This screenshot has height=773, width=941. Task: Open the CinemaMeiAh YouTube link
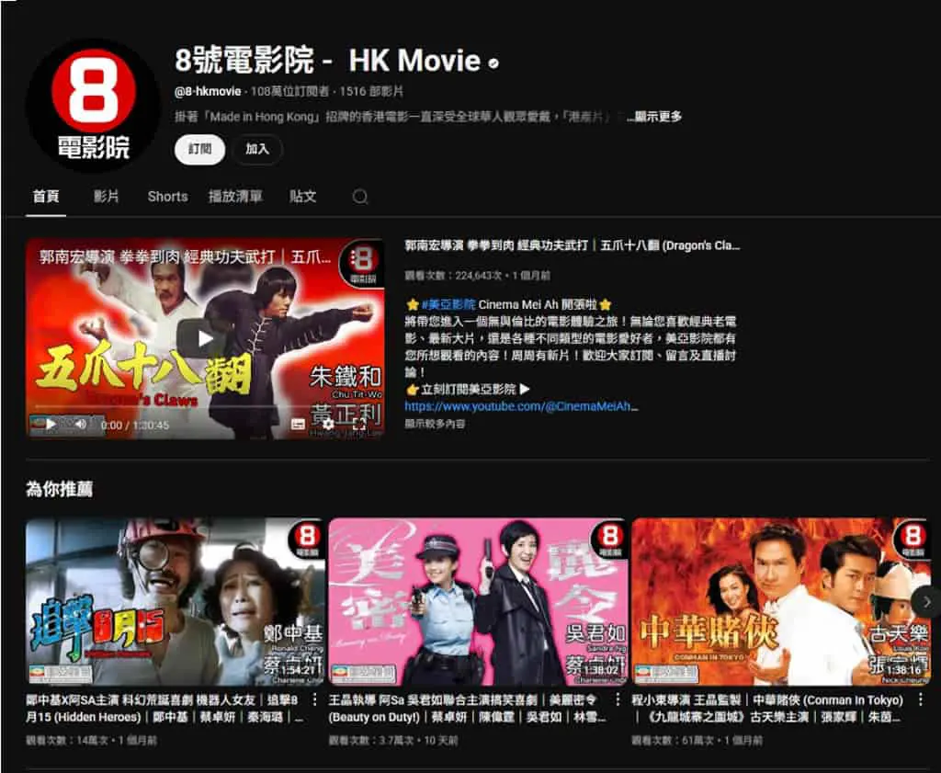(x=521, y=406)
